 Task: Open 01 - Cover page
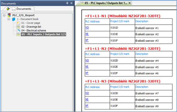pos(31,23)
